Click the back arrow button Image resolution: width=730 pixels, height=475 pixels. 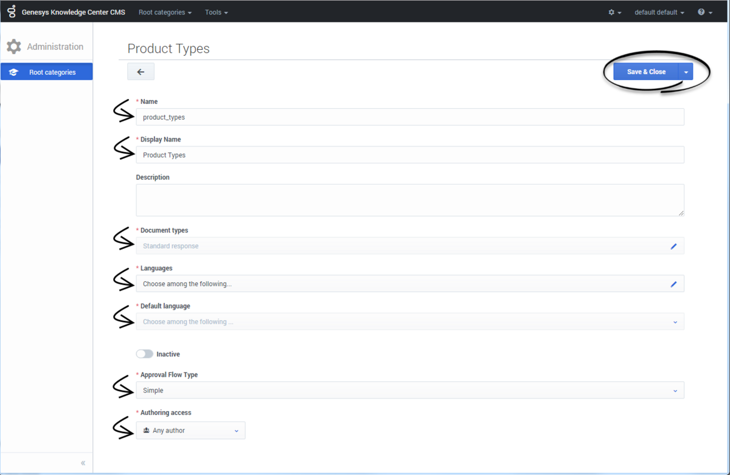click(x=141, y=72)
